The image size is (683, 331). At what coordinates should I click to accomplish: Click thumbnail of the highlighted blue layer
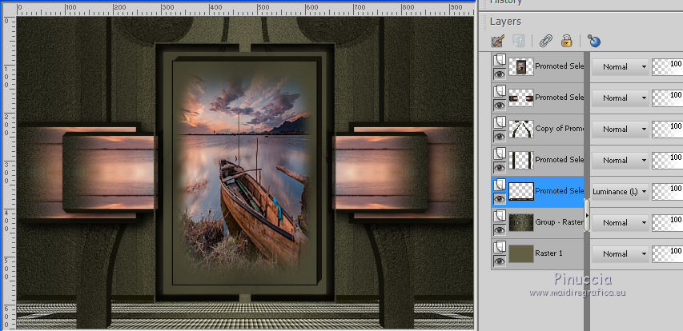[x=521, y=192]
